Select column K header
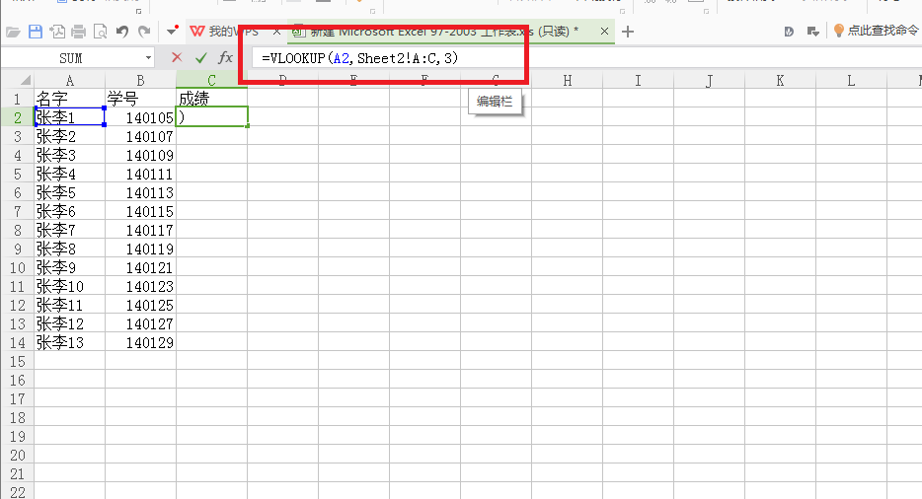Image resolution: width=922 pixels, height=499 pixels. click(780, 80)
